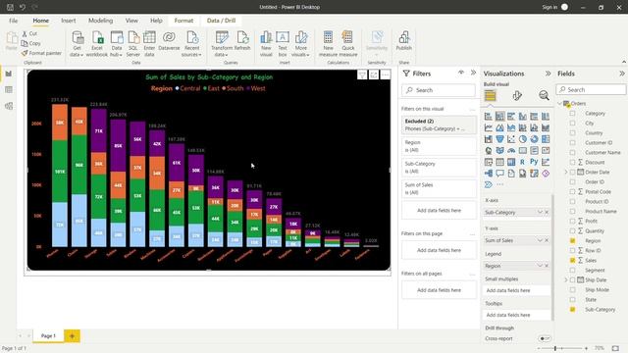Check the Discount field
Screen dimensions: 628x353
573,162
